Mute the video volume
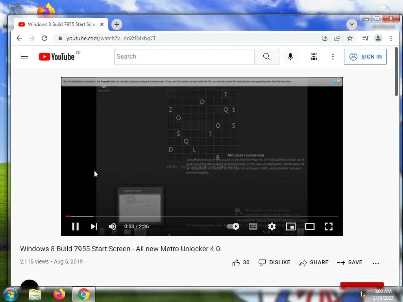This screenshot has width=403, height=302. coord(113,226)
